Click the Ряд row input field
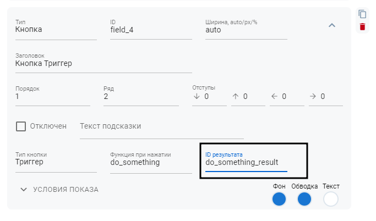376x221 pixels. click(x=140, y=96)
